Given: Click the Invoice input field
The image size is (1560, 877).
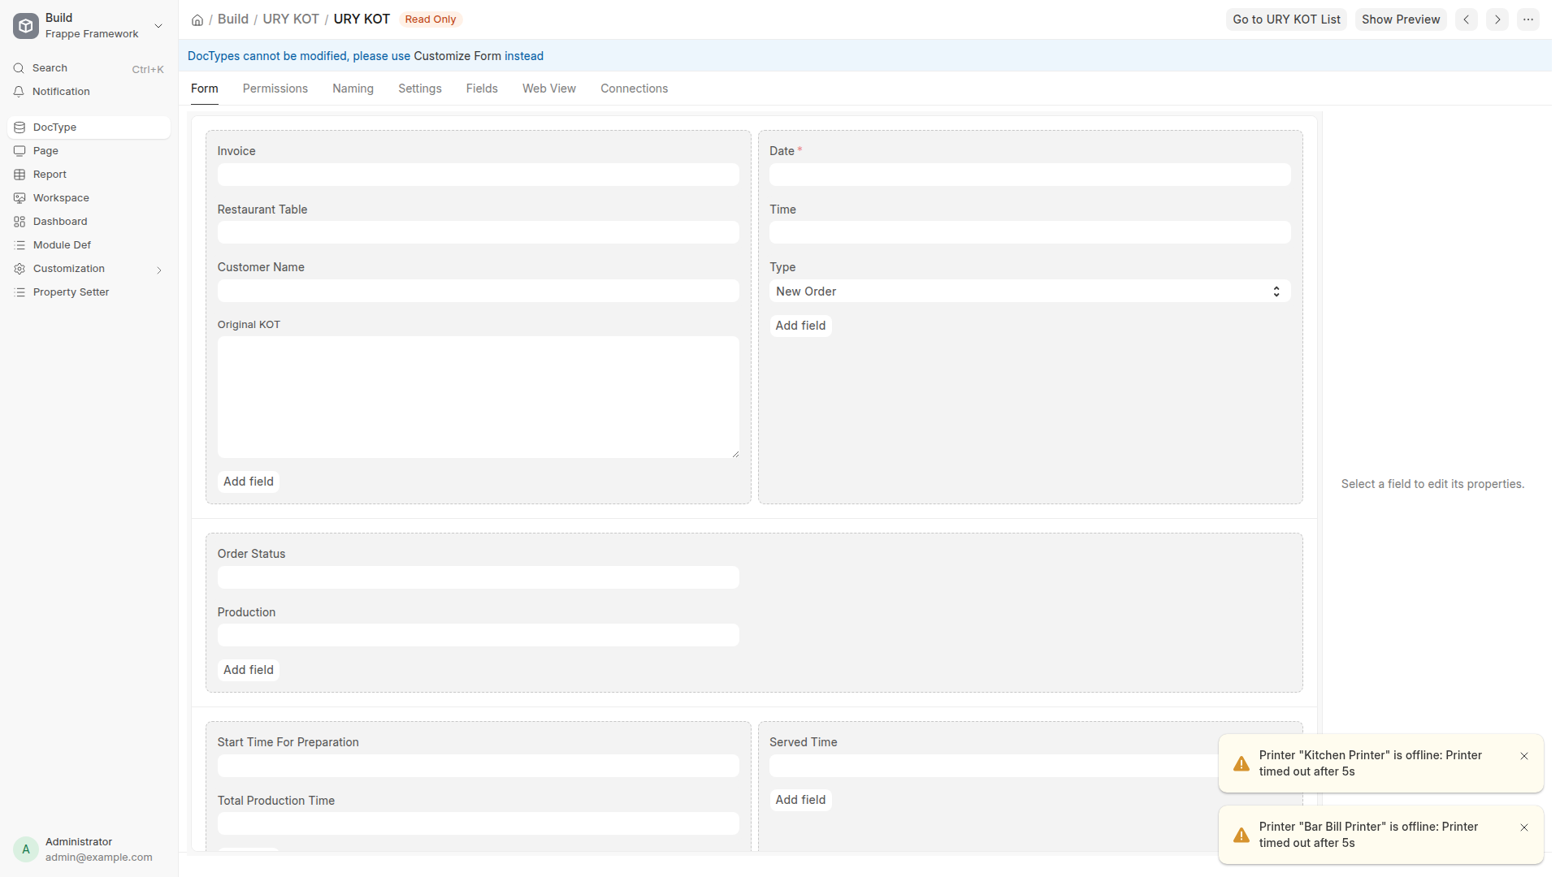Looking at the screenshot, I should click(478, 175).
